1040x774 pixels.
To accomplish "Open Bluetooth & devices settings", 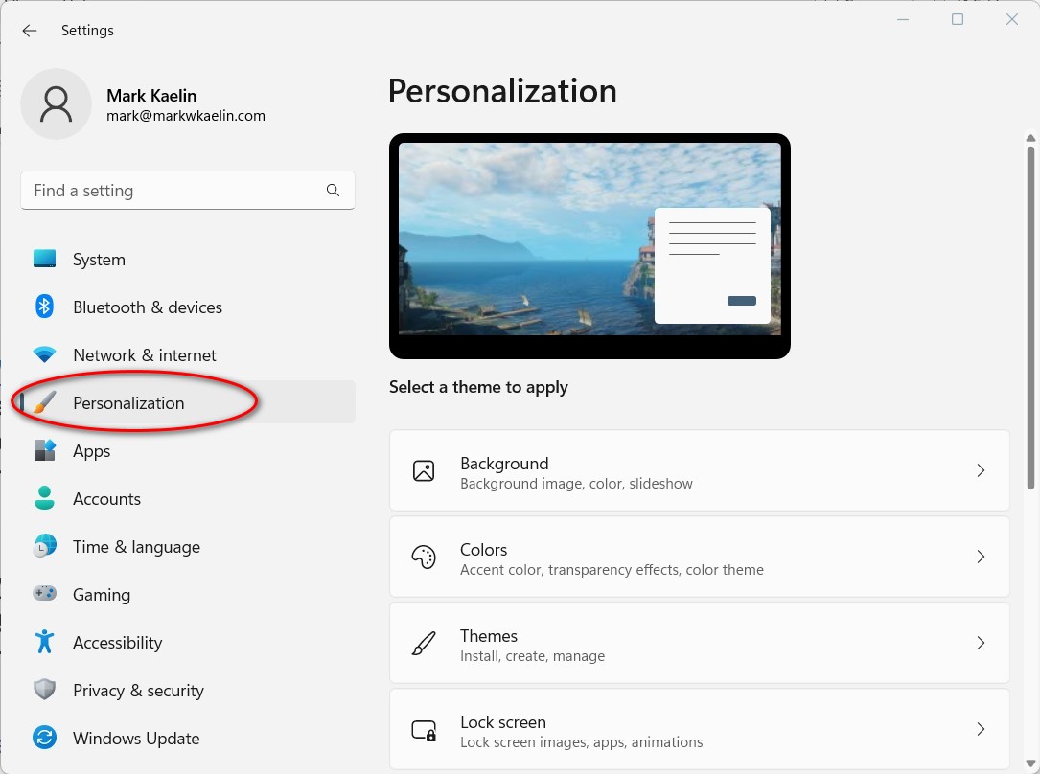I will 44,307.
